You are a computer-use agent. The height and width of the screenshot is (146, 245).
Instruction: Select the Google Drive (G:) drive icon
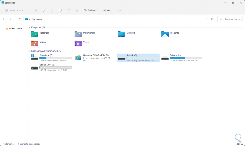click(x=35, y=68)
